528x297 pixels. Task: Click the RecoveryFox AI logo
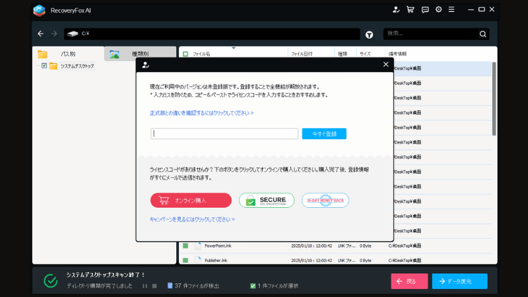coord(40,11)
